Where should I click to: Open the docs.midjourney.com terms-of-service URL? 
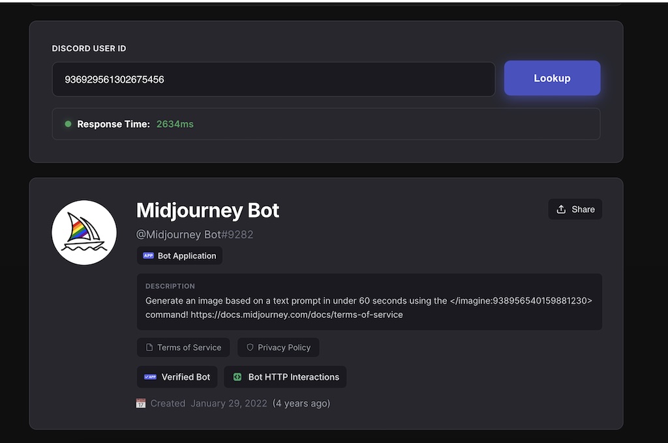[297, 315]
